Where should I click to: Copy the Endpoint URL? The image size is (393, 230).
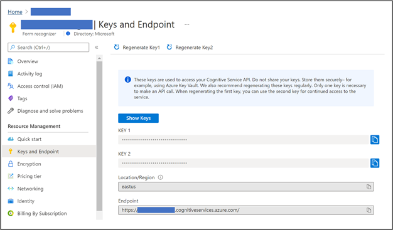[369, 210]
